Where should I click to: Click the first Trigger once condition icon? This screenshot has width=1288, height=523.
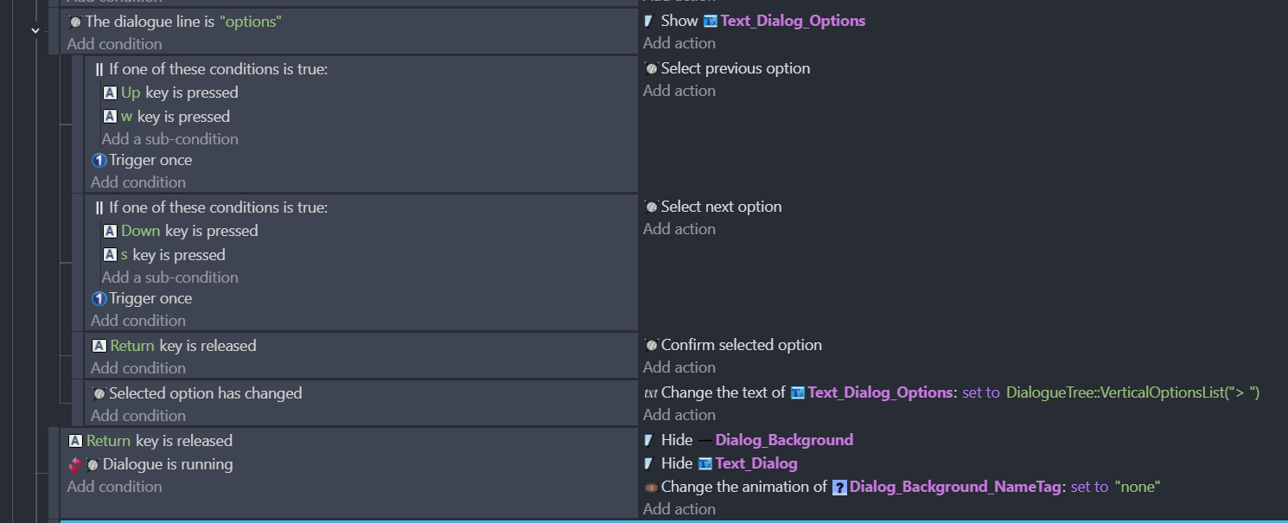pos(99,160)
